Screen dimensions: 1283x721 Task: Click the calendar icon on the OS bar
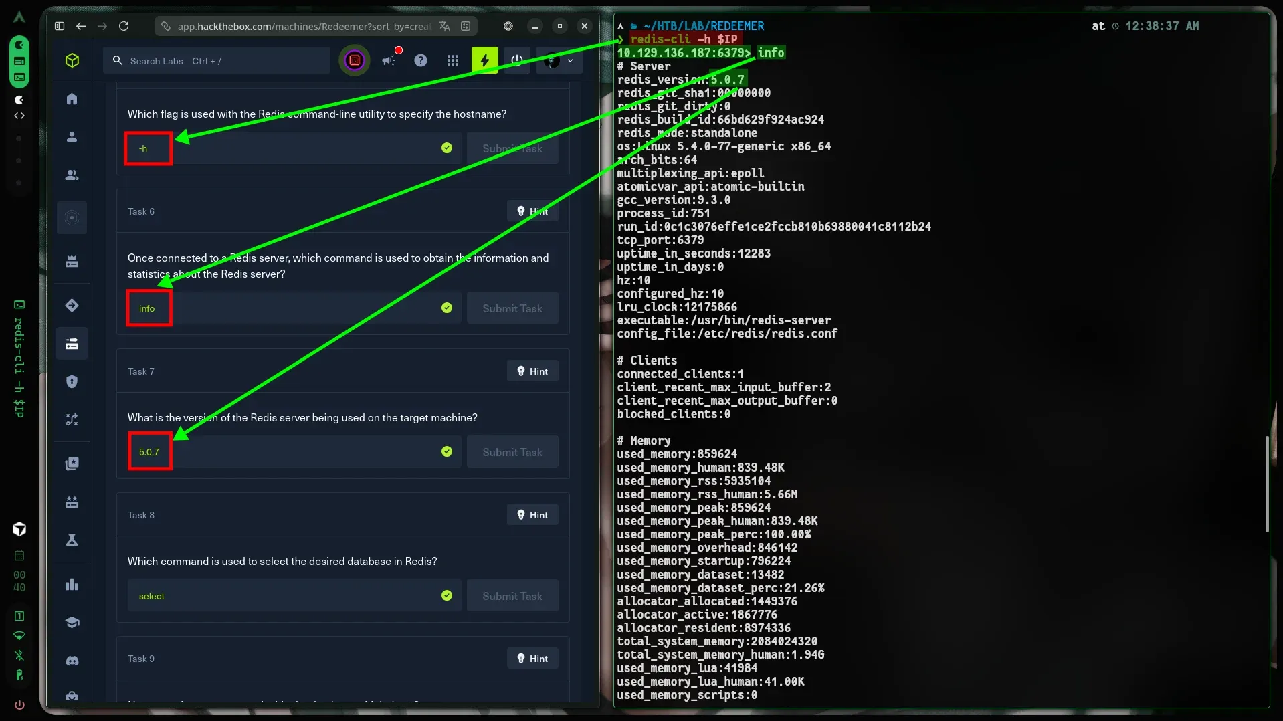tap(19, 556)
